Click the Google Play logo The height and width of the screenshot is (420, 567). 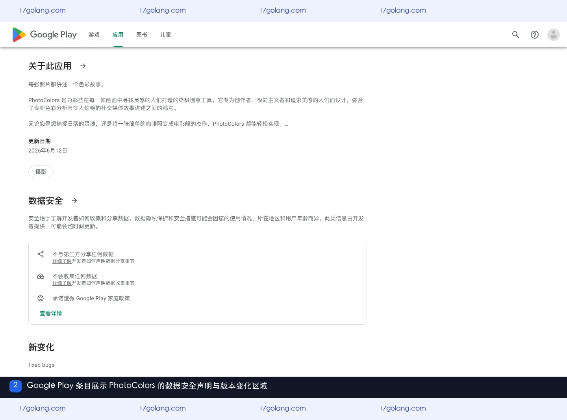(44, 35)
